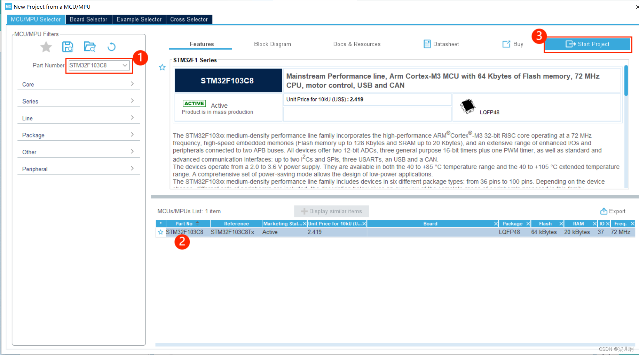Click the horizontal scrollbar below MCU list
The width and height of the screenshot is (639, 355).
tap(395, 345)
